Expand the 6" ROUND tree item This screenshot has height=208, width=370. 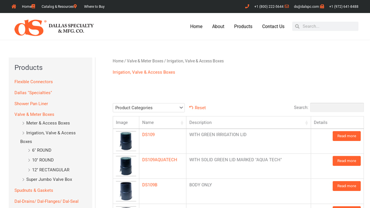(x=29, y=150)
